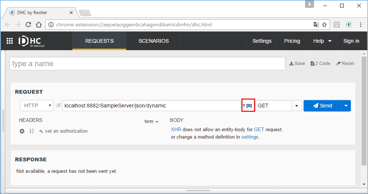Screen dimensions: 368x194
Task: Click the HEADERS section label
Action: pyautogui.click(x=31, y=120)
